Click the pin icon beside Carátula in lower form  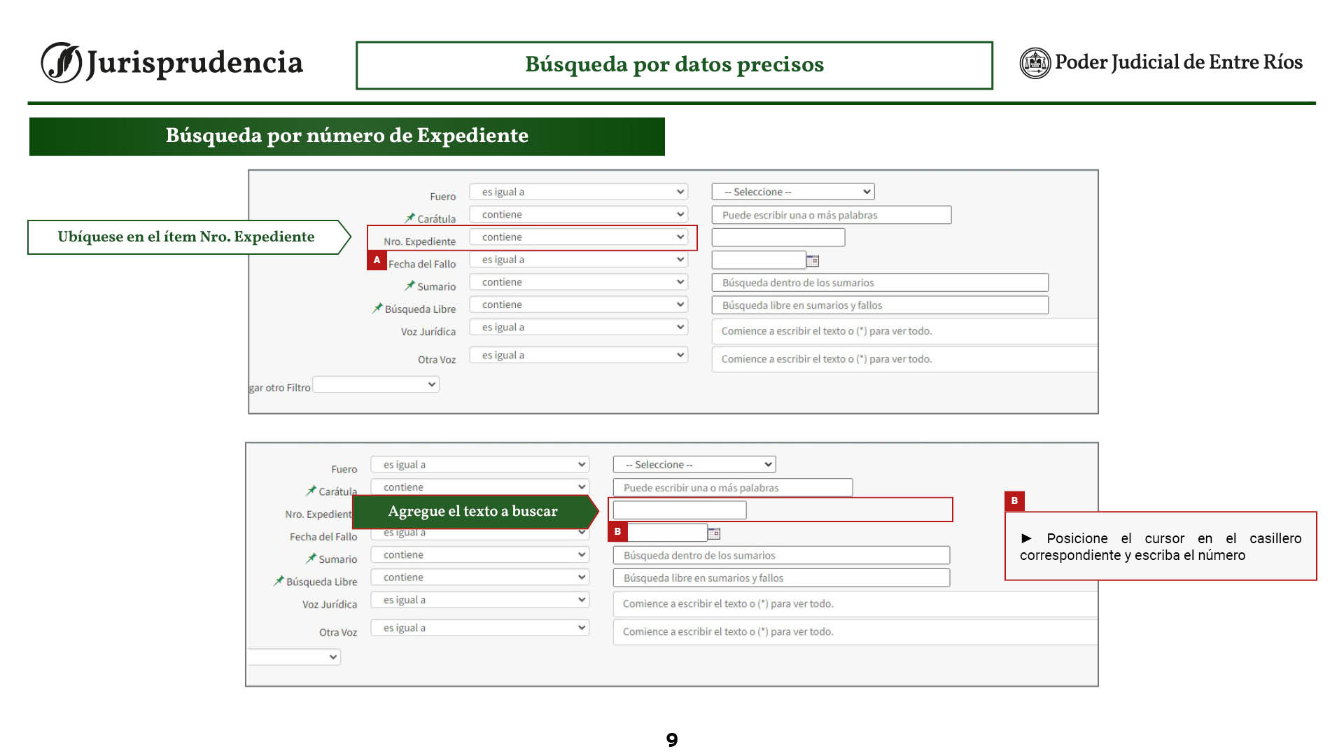(x=311, y=491)
